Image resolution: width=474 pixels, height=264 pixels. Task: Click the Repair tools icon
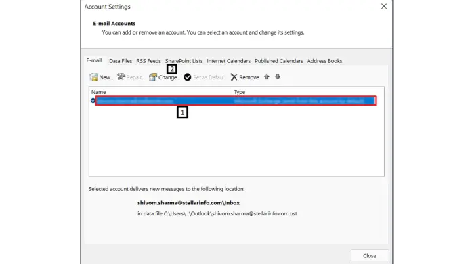tap(121, 76)
